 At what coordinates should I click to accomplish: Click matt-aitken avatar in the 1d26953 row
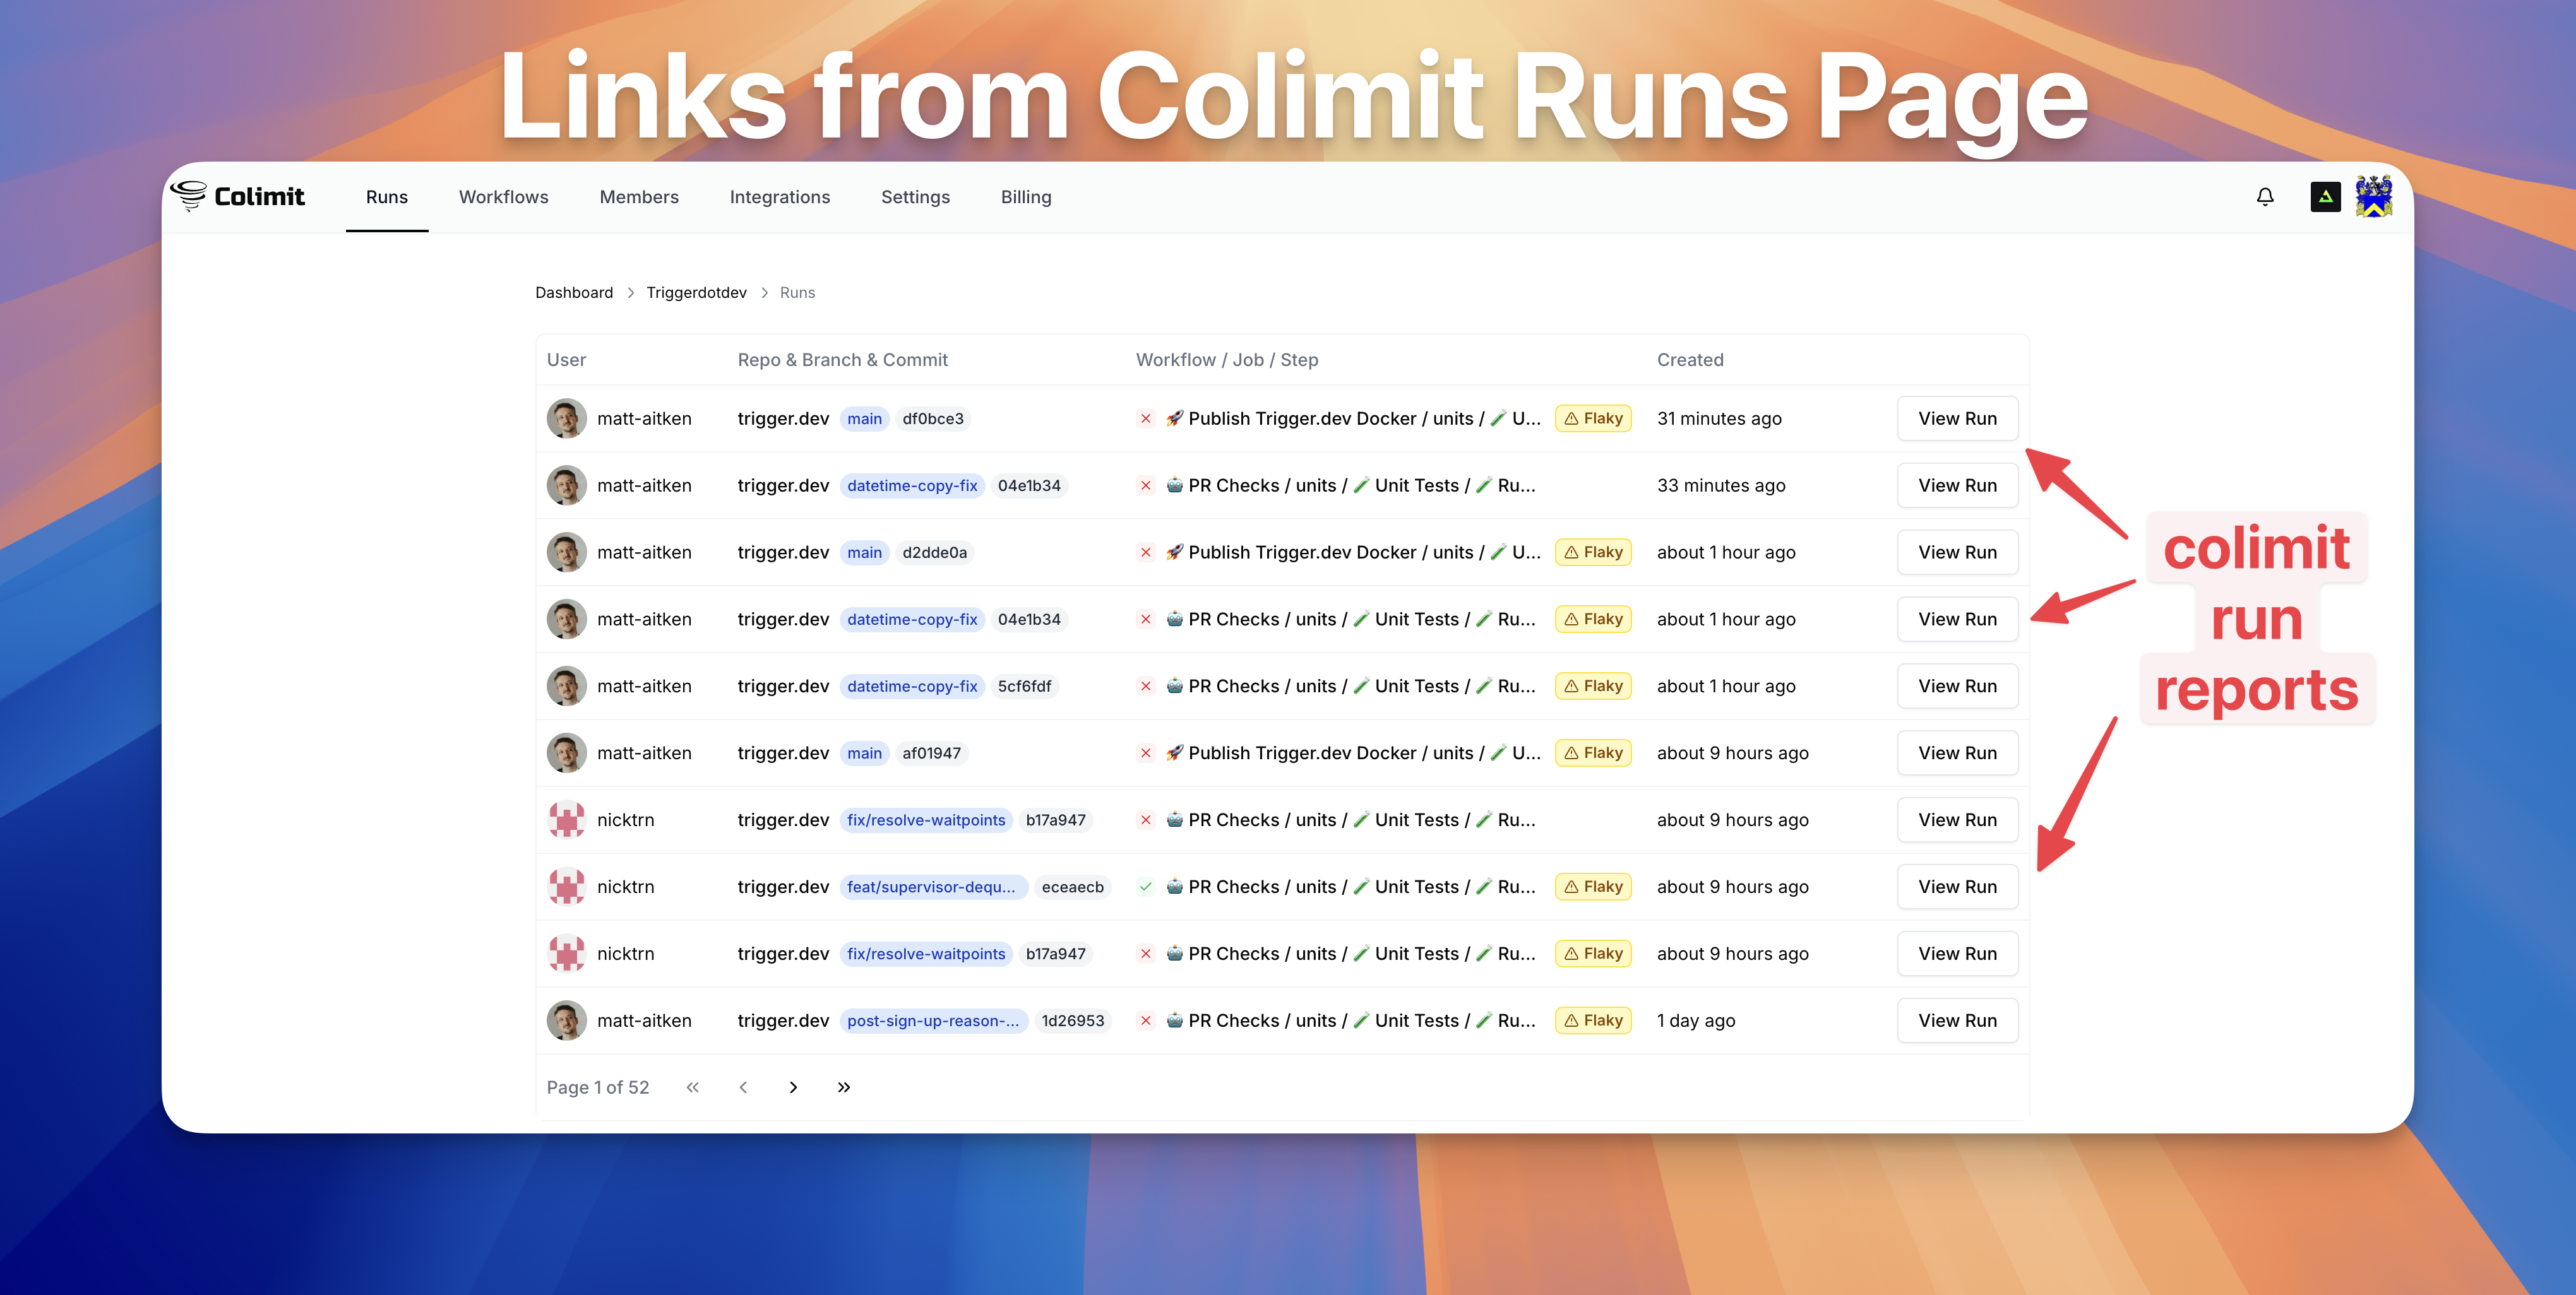tap(566, 1020)
